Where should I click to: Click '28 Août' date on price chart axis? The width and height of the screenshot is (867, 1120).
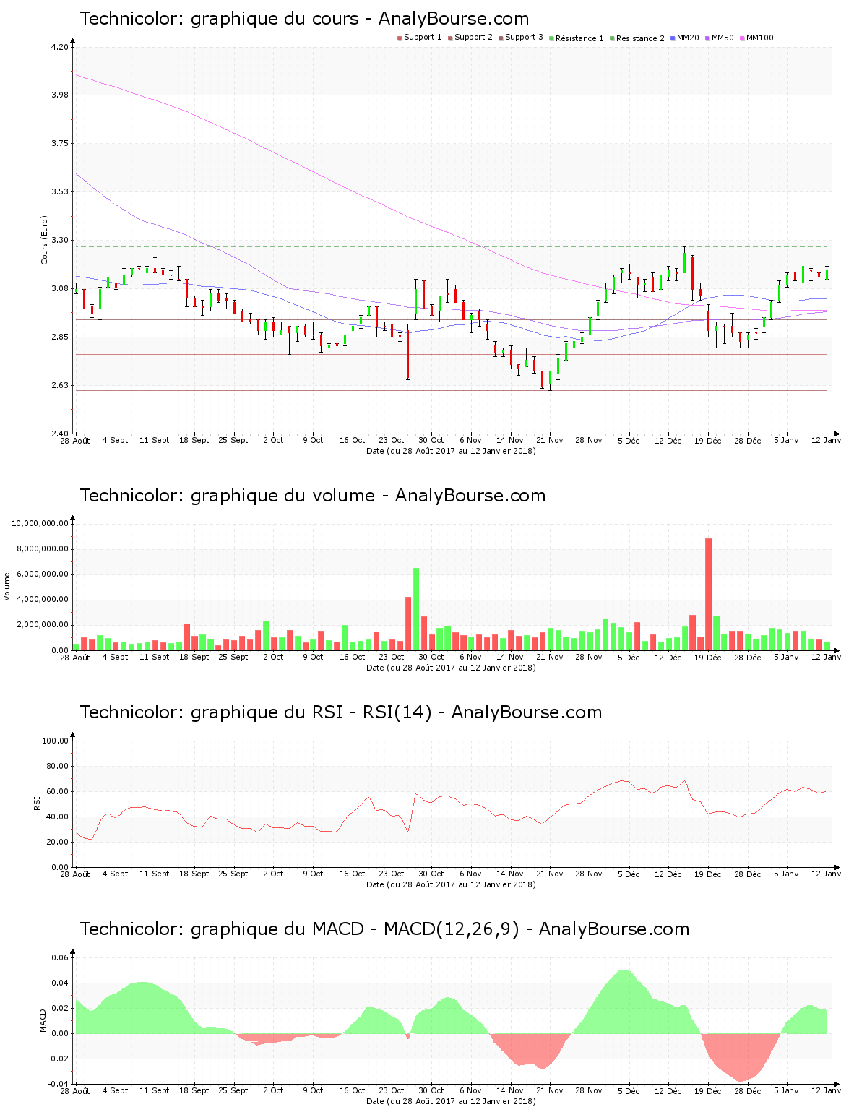(75, 441)
